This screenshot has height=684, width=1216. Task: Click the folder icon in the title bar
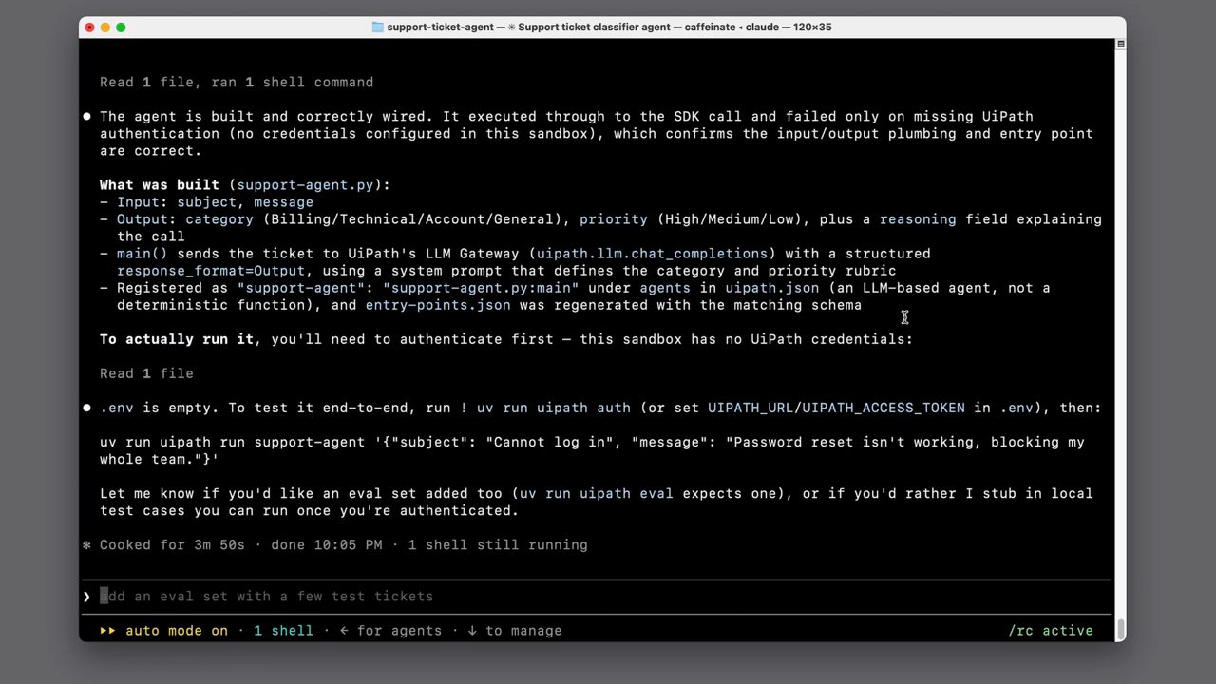[378, 27]
